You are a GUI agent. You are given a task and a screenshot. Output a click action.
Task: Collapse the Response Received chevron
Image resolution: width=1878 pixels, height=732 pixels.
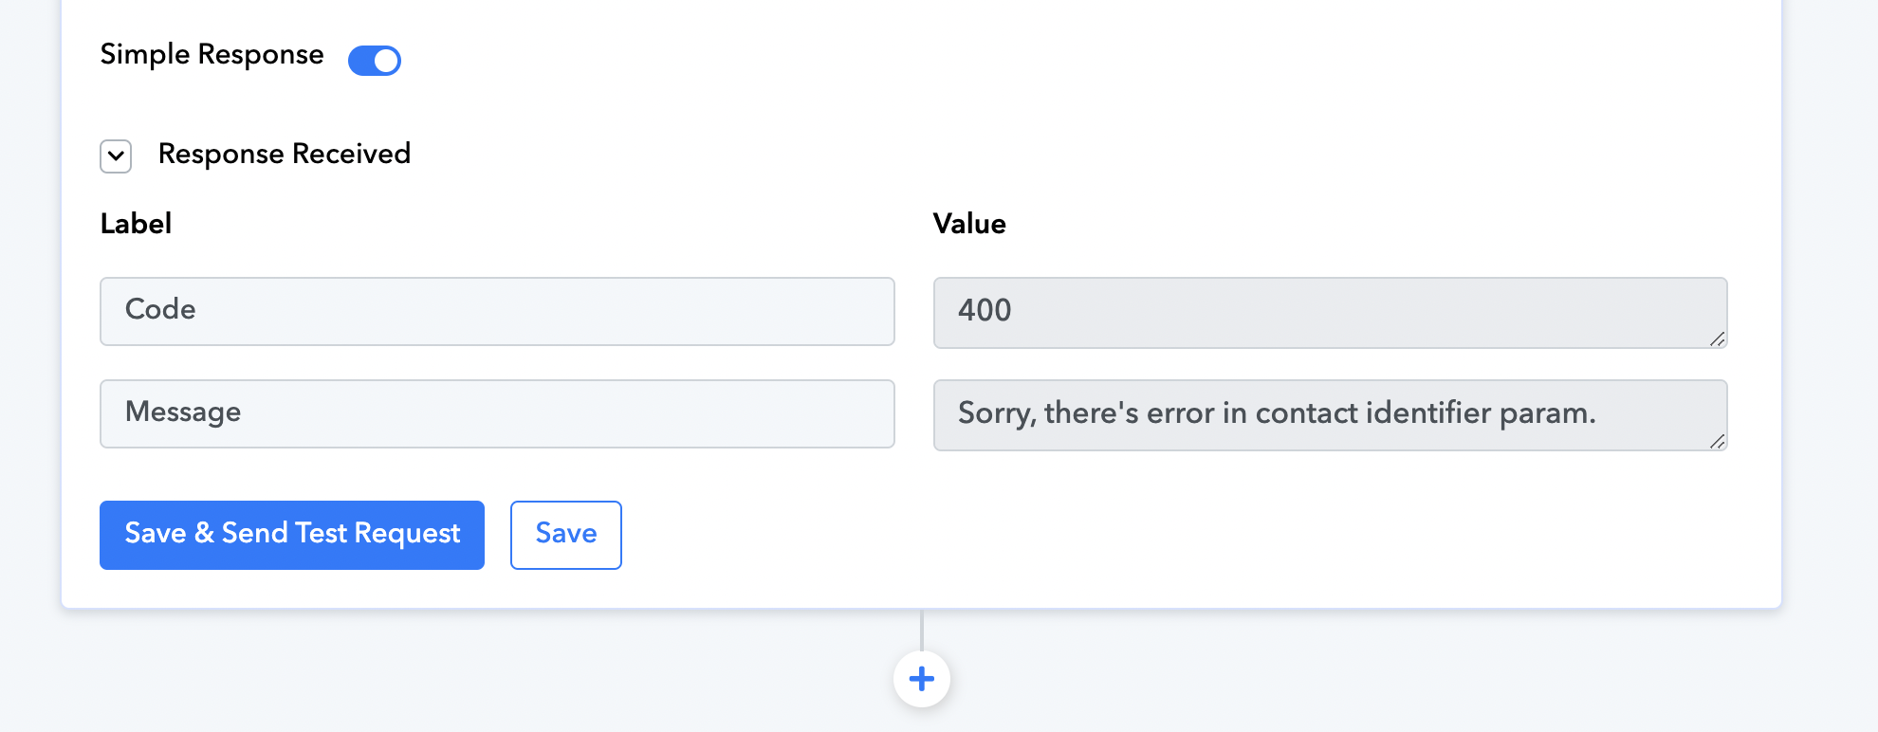pyautogui.click(x=116, y=156)
